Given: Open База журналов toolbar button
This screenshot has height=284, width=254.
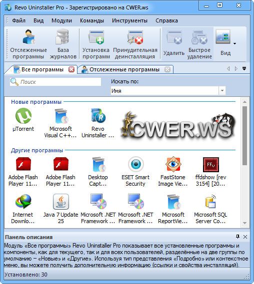Looking at the screenshot, I should coord(63,44).
